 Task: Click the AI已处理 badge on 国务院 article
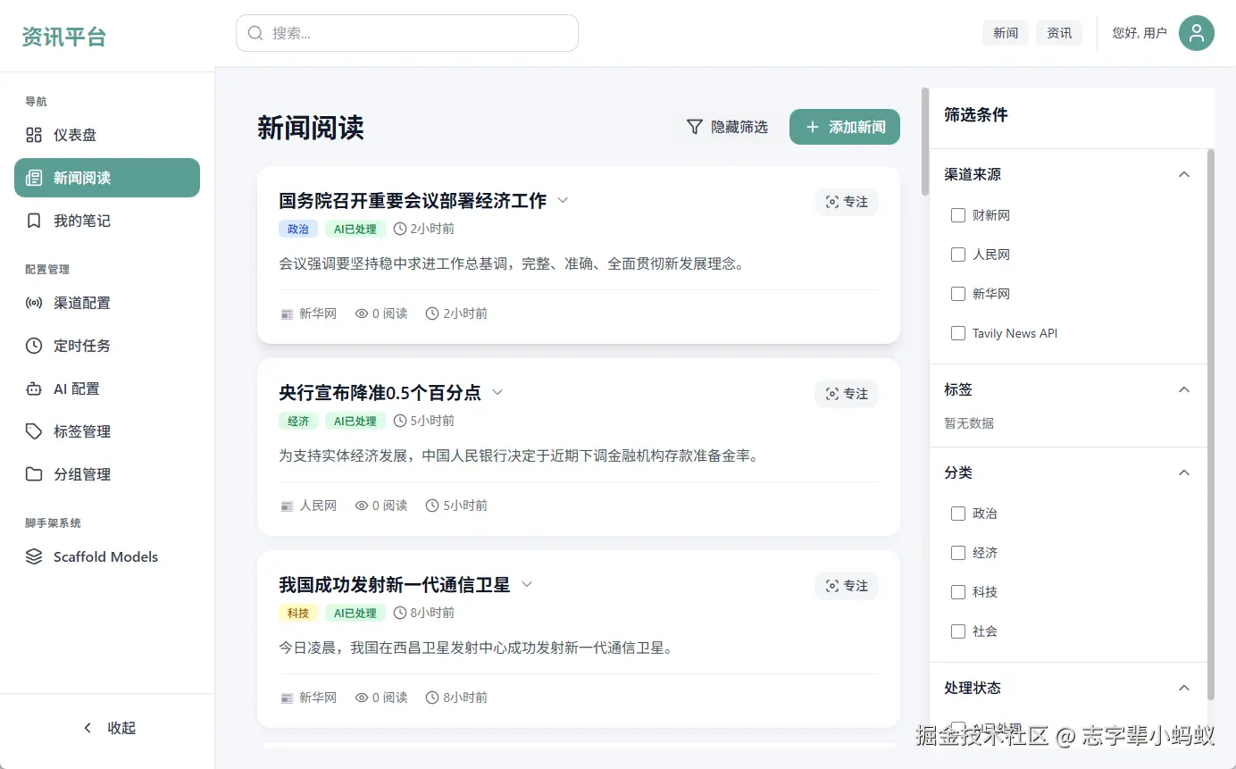pyautogui.click(x=355, y=229)
